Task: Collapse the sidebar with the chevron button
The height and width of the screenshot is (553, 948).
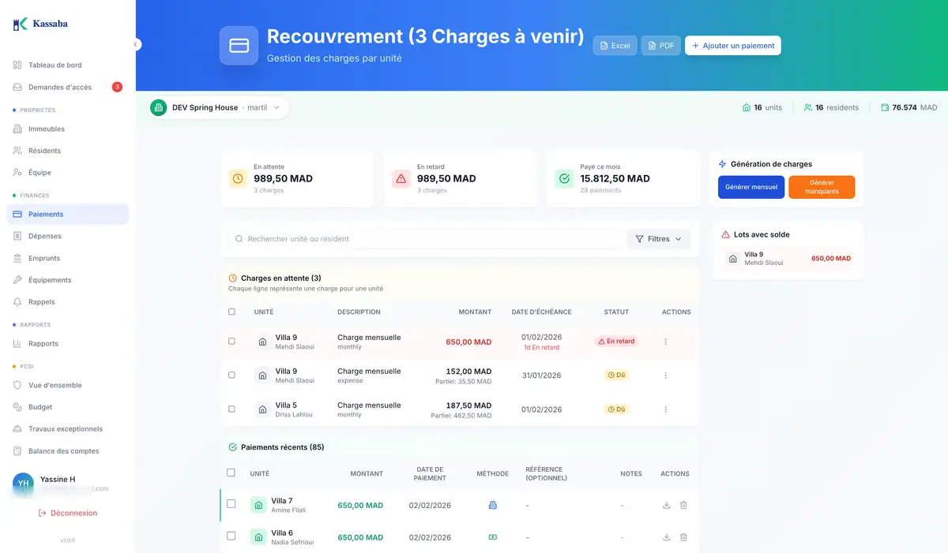Action: (x=136, y=45)
